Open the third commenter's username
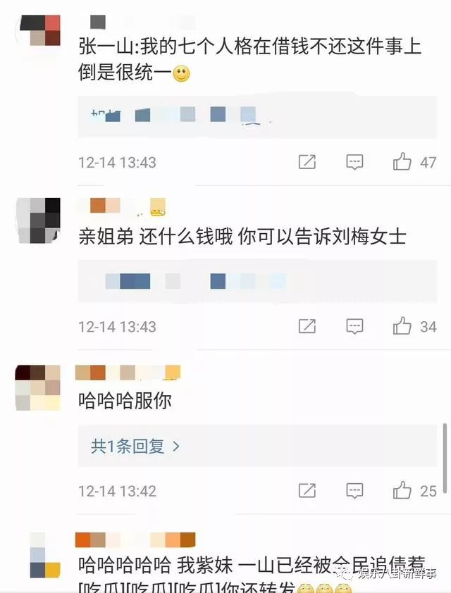This screenshot has width=451, height=593. pyautogui.click(x=128, y=373)
